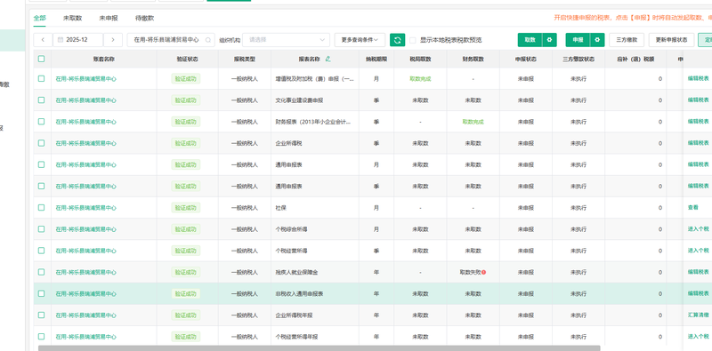
Task: Check the 财务报表 row checkbox
Action: point(41,122)
